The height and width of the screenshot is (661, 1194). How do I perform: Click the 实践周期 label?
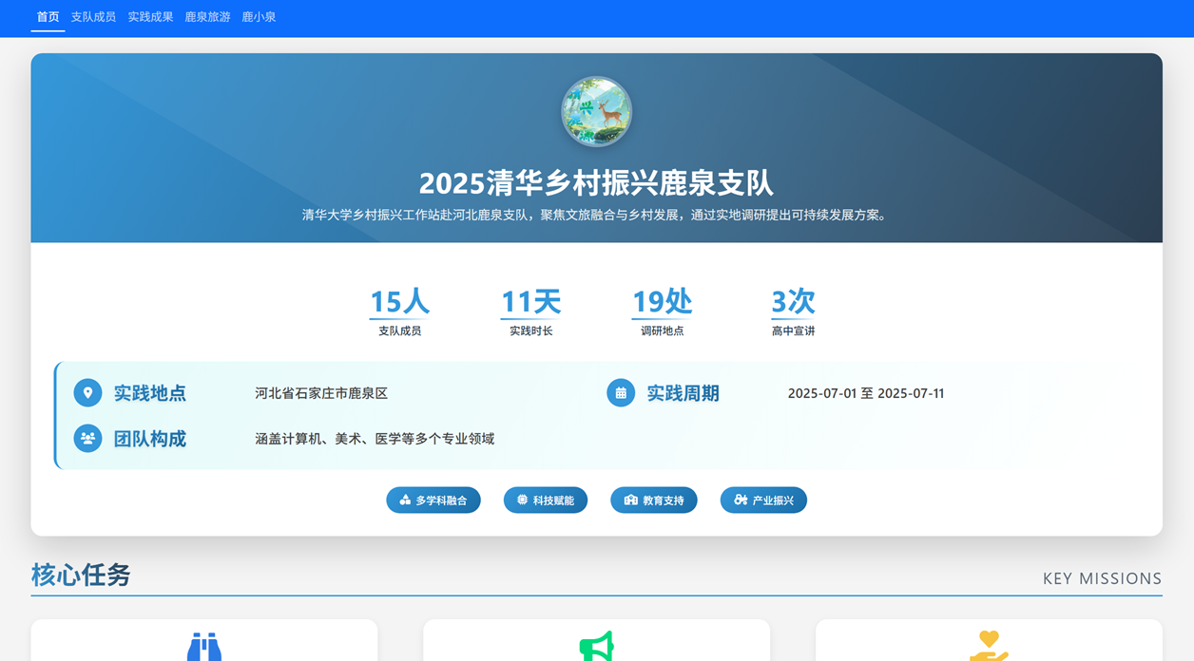pos(683,393)
